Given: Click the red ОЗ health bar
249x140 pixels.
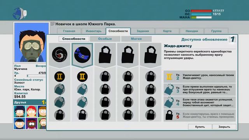Looking at the screenshot, I should click(201, 11).
